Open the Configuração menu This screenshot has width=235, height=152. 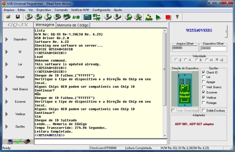click(101, 10)
